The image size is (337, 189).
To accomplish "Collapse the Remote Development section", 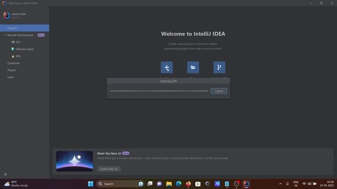I will pyautogui.click(x=5, y=35).
